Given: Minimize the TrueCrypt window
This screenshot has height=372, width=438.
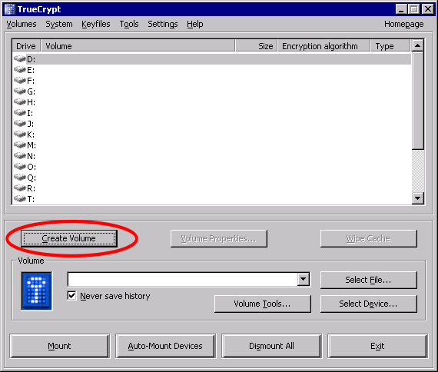Looking at the screenshot, I should [x=401, y=9].
